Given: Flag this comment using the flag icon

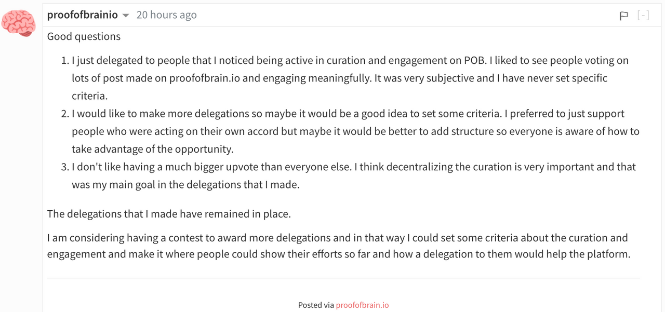Looking at the screenshot, I should [624, 16].
